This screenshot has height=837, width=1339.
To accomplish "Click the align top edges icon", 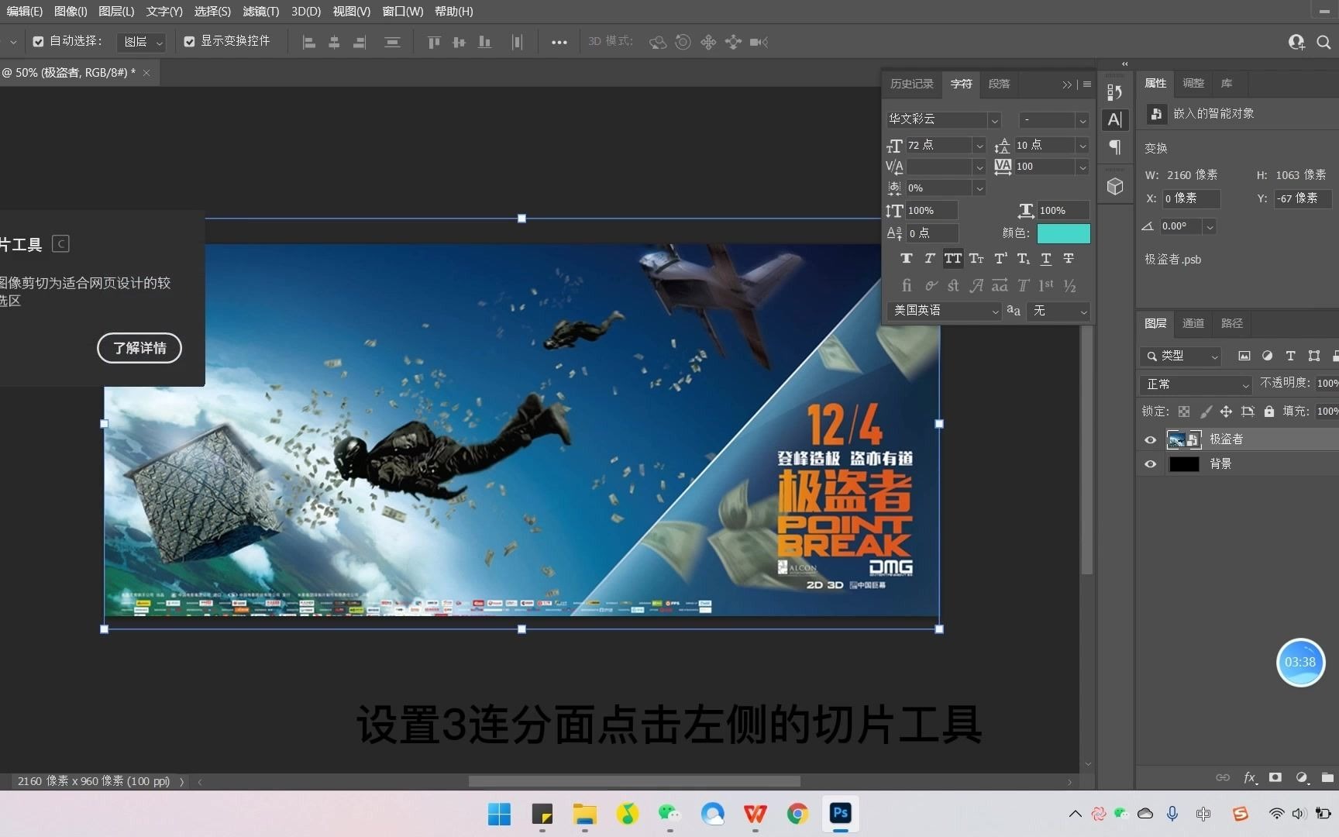I will (434, 43).
